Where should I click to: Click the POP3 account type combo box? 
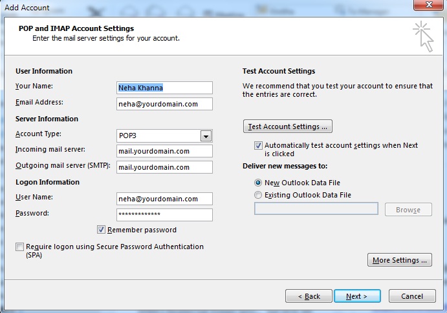[x=164, y=136]
